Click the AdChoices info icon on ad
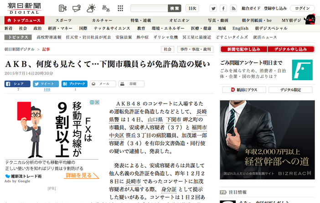This screenshot has width=320, height=203. [92, 102]
